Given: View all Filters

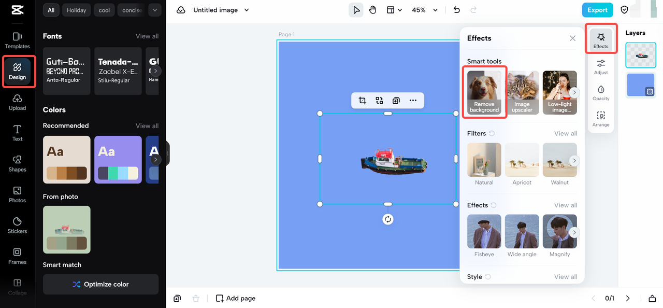Looking at the screenshot, I should 566,133.
